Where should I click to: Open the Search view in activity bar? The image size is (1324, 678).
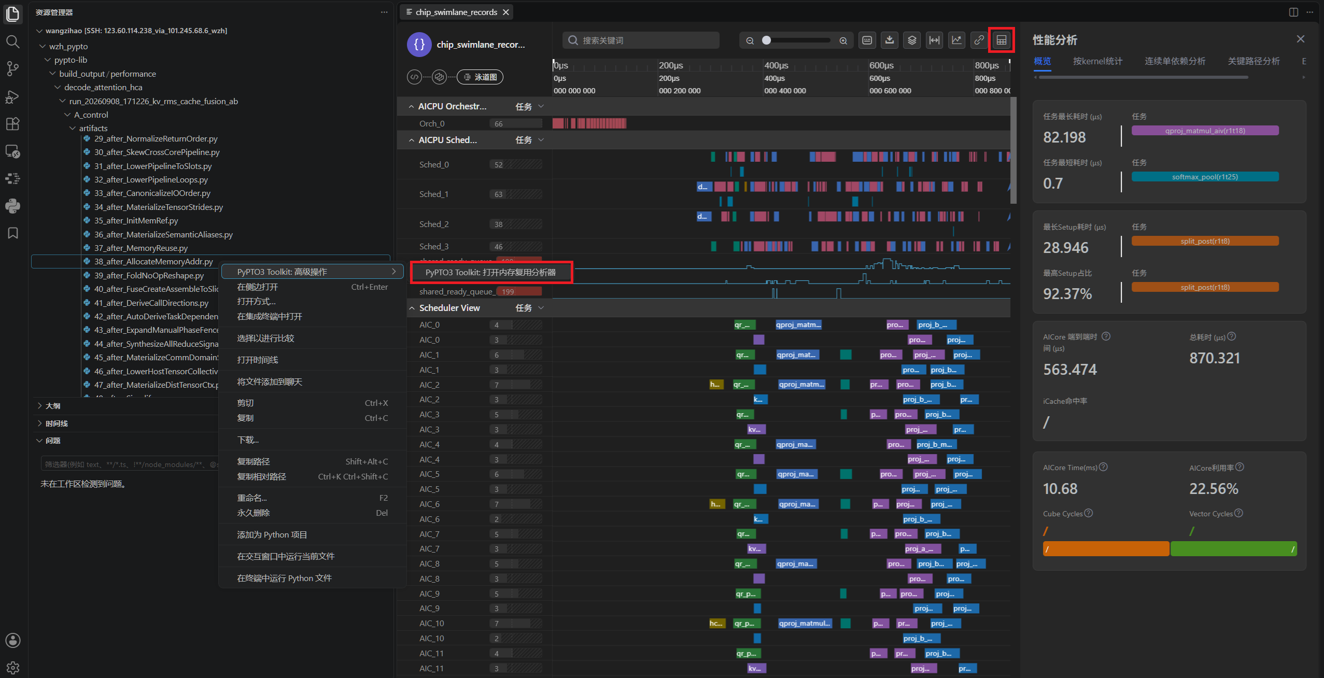pos(12,41)
